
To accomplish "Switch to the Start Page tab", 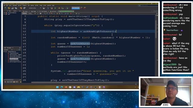I will 33,11.
